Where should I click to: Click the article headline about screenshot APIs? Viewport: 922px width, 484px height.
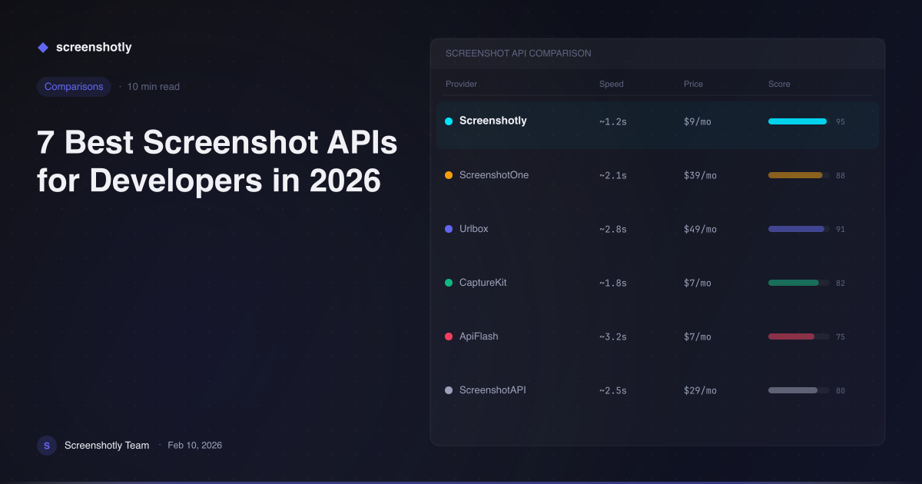(216, 161)
